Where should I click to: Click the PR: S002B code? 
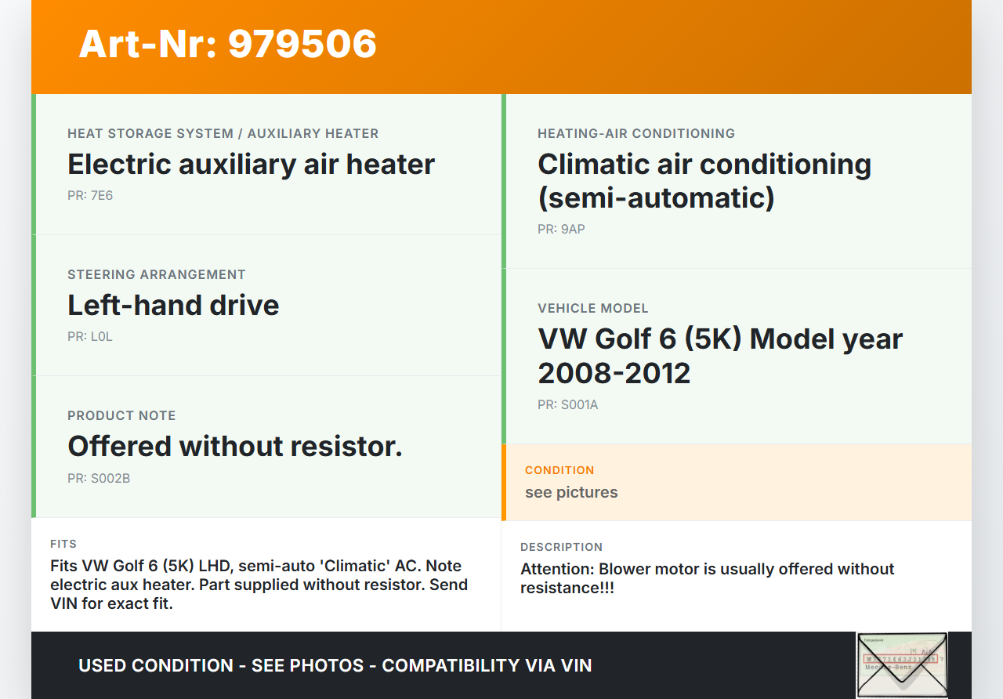[x=99, y=478]
